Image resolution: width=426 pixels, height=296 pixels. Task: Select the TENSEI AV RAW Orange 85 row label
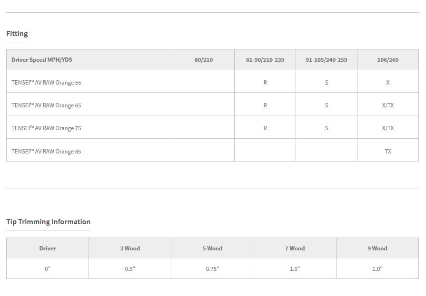tap(46, 152)
